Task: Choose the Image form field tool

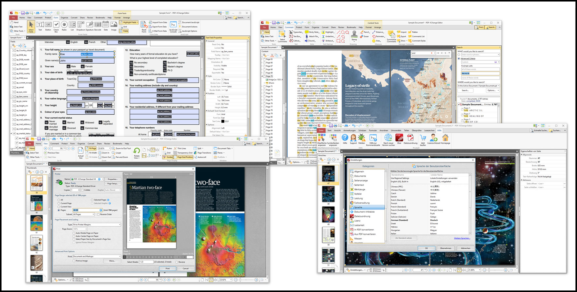Action: click(114, 26)
